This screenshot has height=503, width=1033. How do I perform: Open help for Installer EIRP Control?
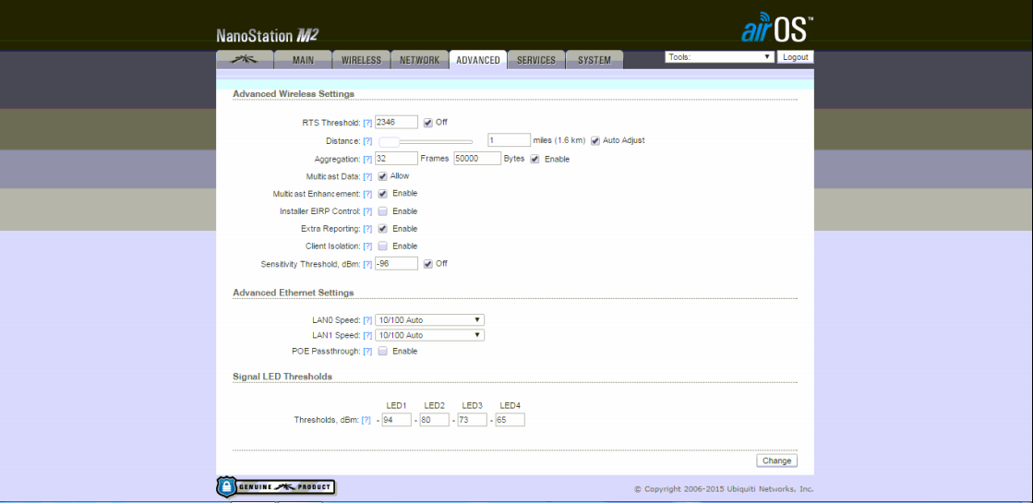pyautogui.click(x=367, y=211)
